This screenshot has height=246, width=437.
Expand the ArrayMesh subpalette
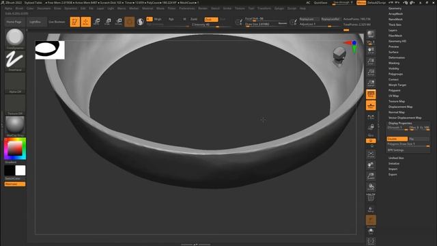(396, 14)
